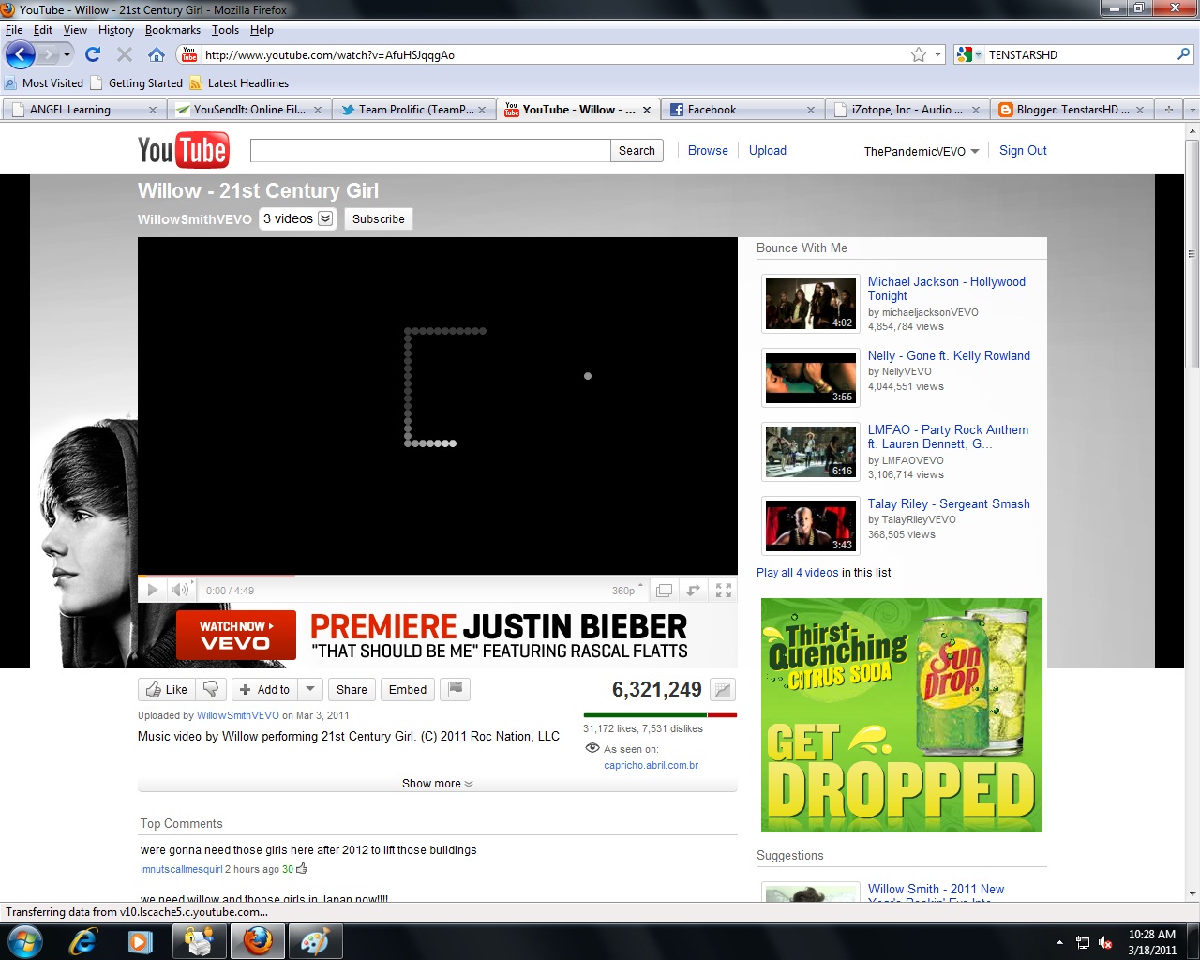This screenshot has height=960, width=1200.
Task: Click the stop loading X icon
Action: [125, 54]
